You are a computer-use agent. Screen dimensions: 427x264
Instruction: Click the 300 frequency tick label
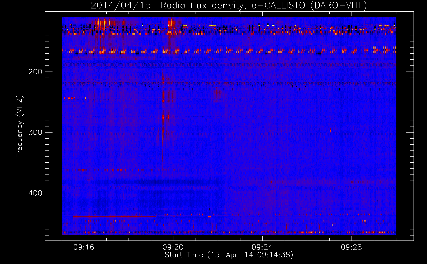35,132
